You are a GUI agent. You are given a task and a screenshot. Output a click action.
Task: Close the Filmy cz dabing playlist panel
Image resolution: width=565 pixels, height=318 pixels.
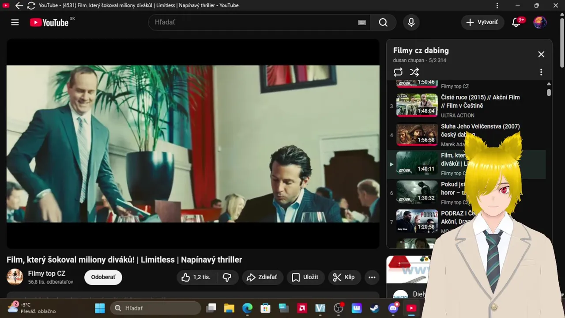click(541, 54)
